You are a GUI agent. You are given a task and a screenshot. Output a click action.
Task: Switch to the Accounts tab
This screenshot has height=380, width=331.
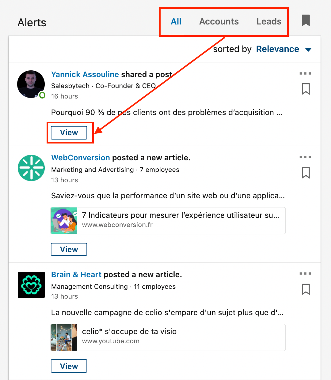click(x=219, y=21)
